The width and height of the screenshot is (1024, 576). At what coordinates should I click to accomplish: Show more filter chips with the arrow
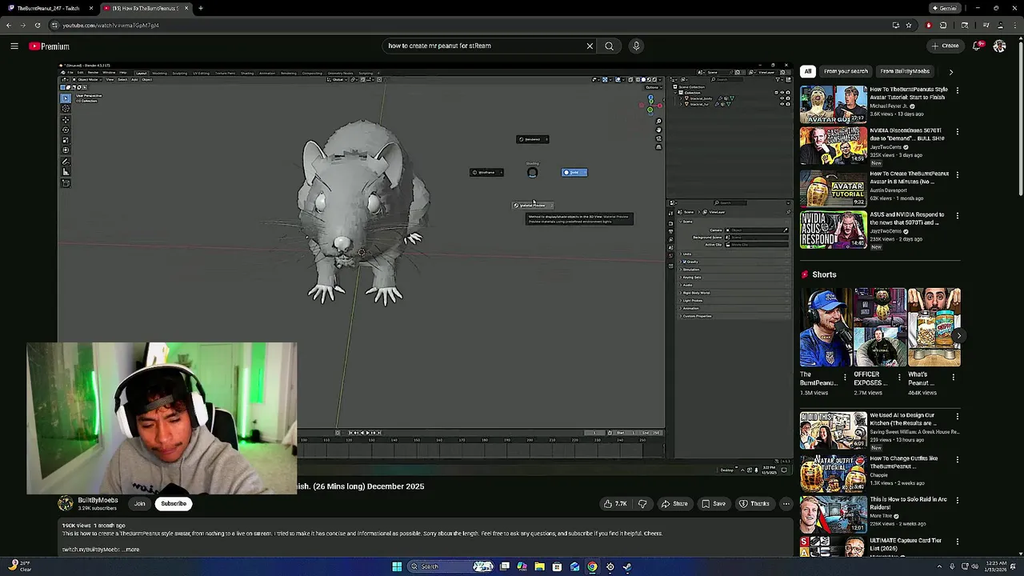click(x=951, y=71)
